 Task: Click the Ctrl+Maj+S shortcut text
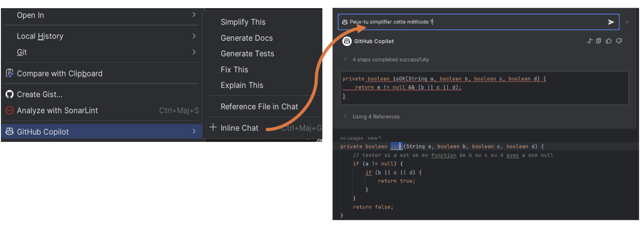click(x=179, y=111)
